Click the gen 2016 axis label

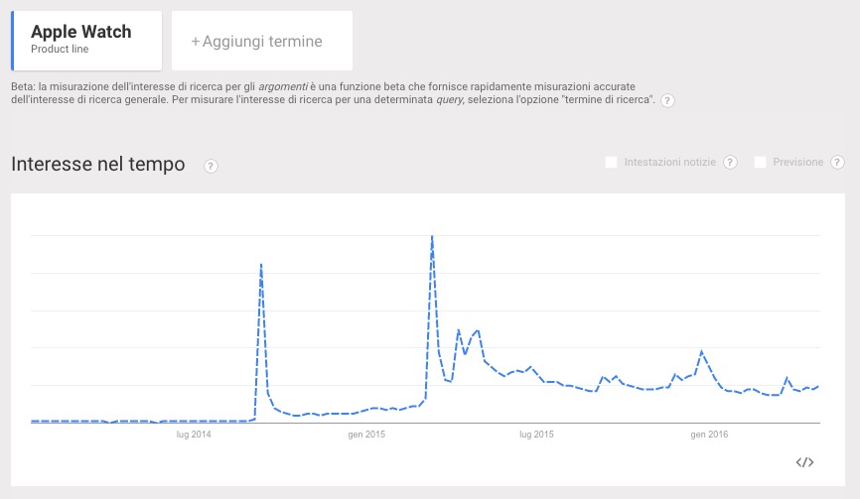pos(709,435)
